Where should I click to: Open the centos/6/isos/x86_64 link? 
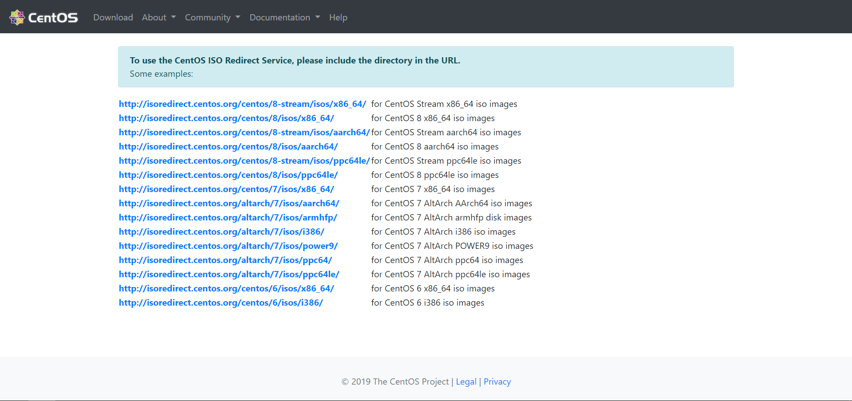[226, 288]
